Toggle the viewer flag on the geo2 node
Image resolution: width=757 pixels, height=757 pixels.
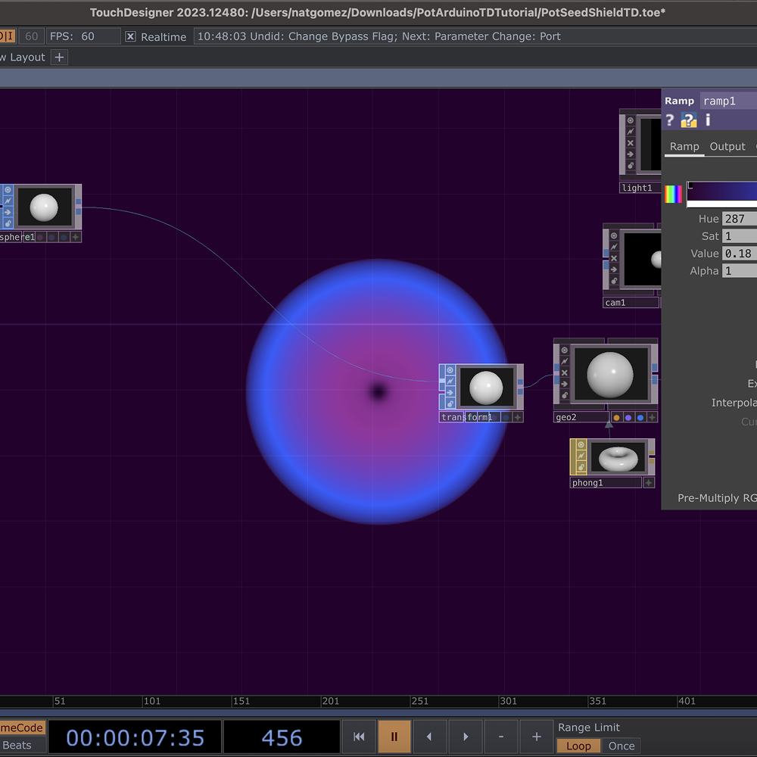pos(564,350)
